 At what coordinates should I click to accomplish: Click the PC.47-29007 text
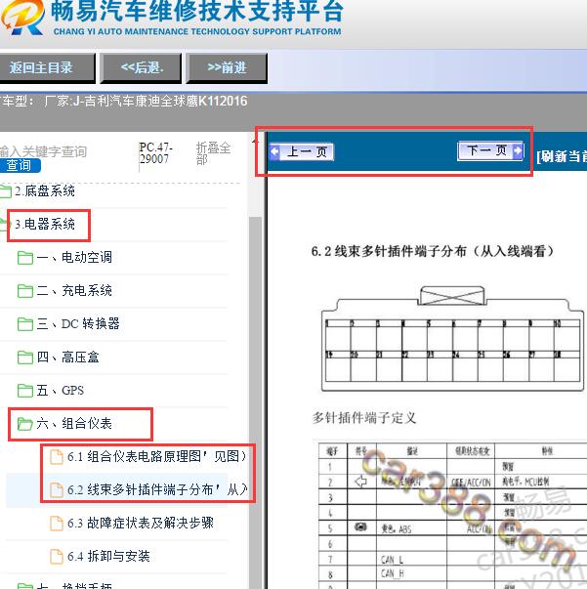point(155,153)
